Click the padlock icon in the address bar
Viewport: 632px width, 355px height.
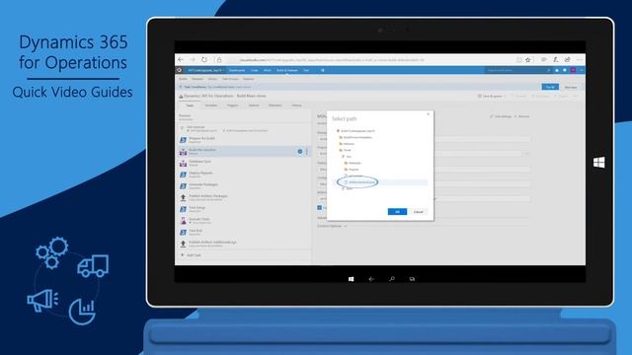coord(219,60)
